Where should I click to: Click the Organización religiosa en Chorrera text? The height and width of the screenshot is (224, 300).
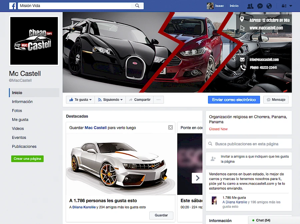[x=248, y=120]
